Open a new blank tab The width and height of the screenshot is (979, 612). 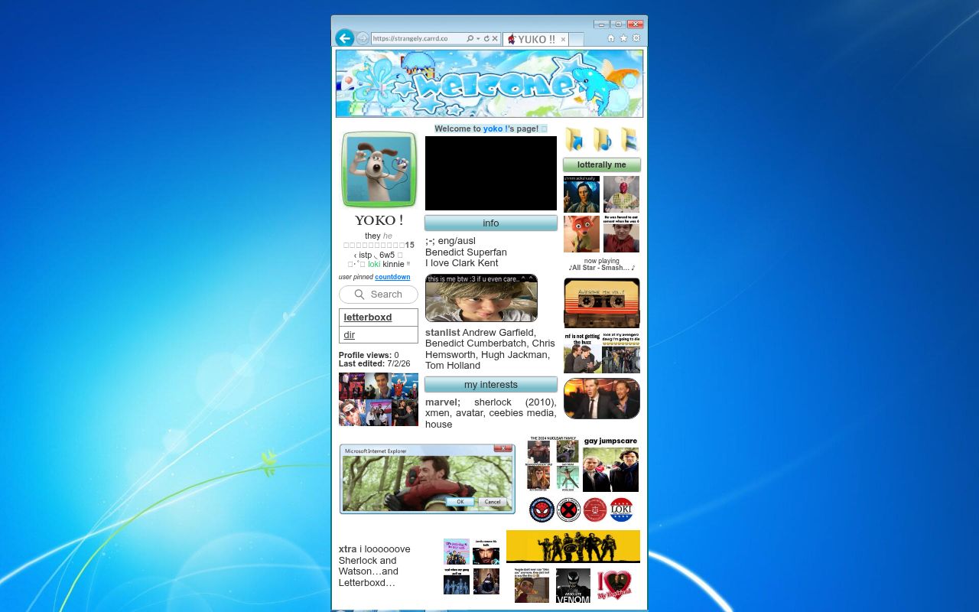[576, 39]
